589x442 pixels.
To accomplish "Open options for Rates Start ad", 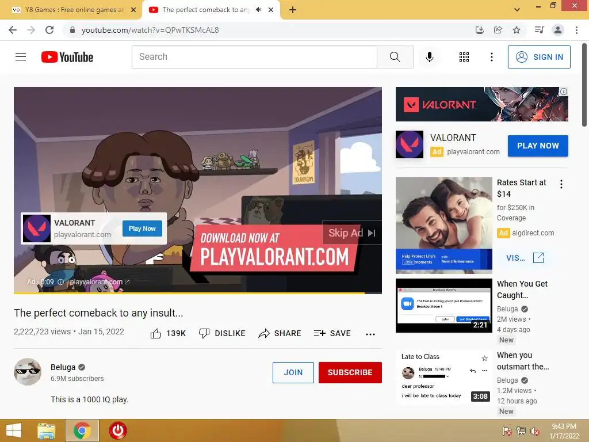I will coord(561,184).
